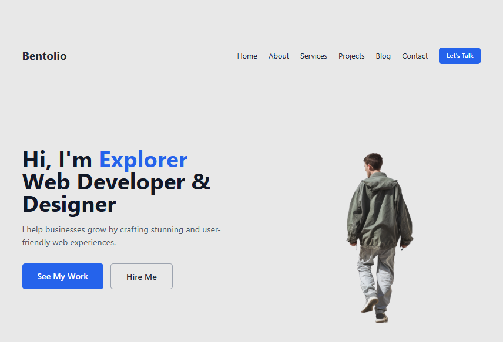Click the walking man hero image

coord(380,237)
